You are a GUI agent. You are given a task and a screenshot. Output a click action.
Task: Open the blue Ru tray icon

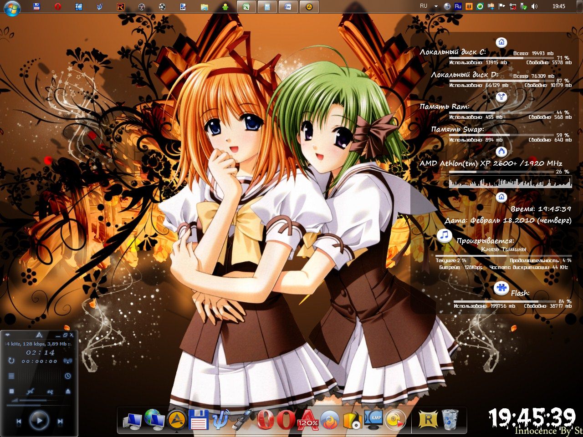coord(458,6)
